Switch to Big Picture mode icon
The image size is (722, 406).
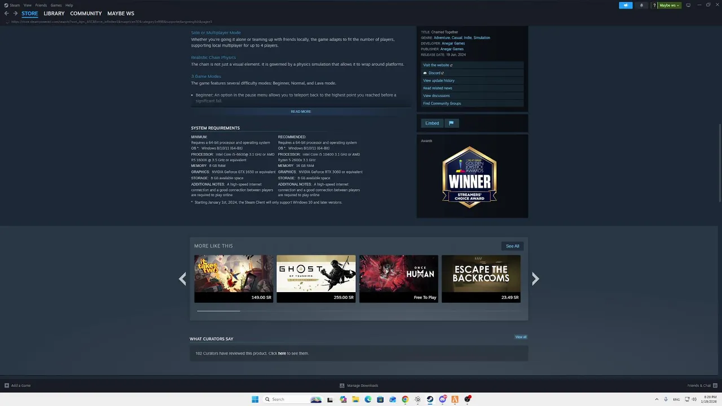click(688, 5)
